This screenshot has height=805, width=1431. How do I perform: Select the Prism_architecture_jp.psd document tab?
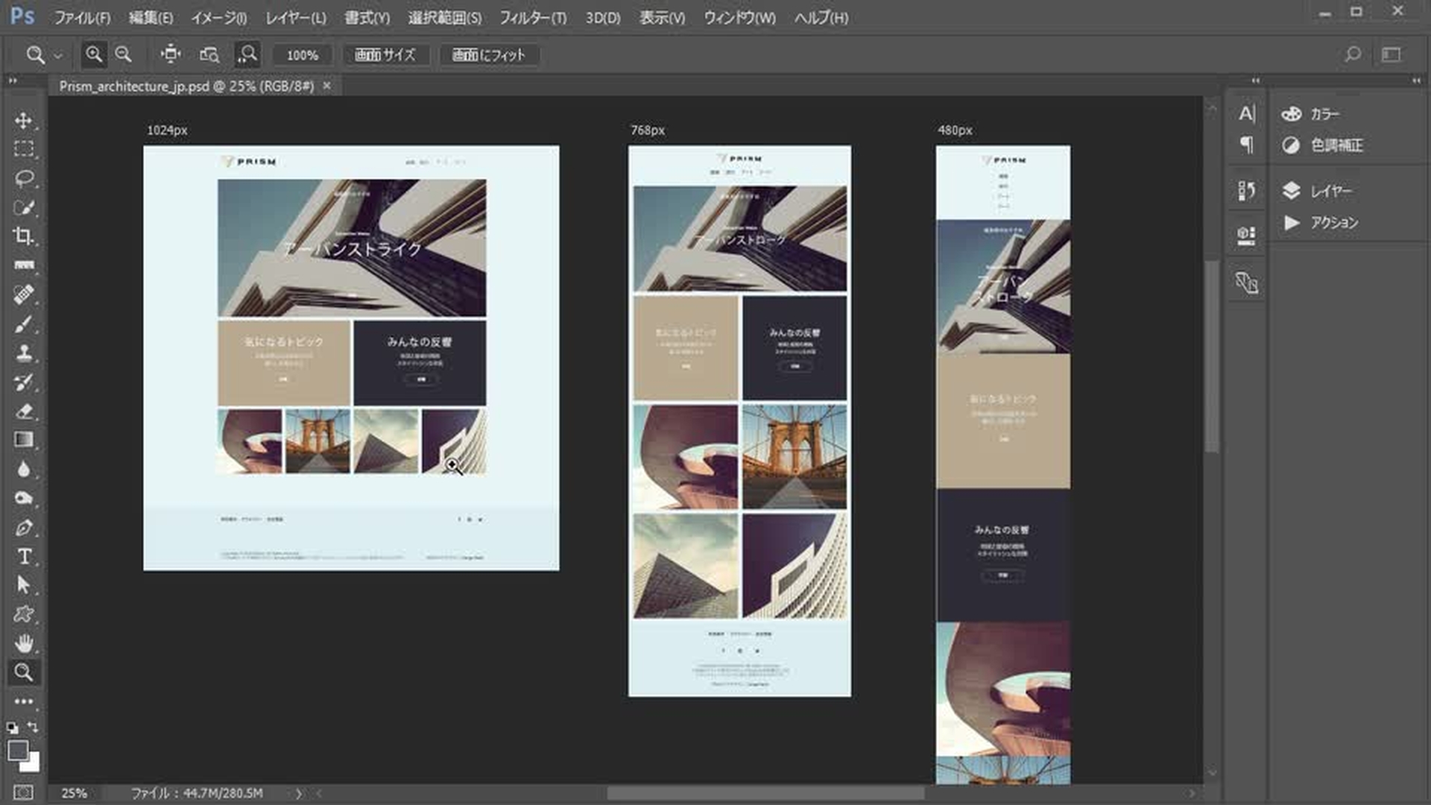click(186, 86)
